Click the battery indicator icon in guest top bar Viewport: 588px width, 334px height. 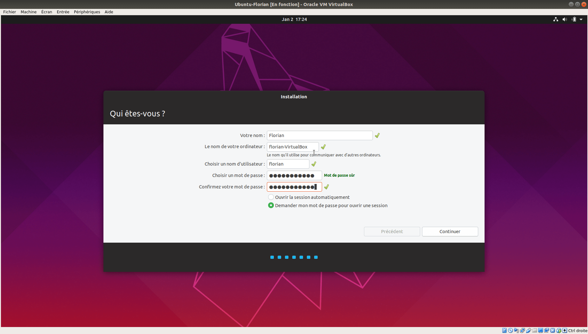pyautogui.click(x=574, y=19)
